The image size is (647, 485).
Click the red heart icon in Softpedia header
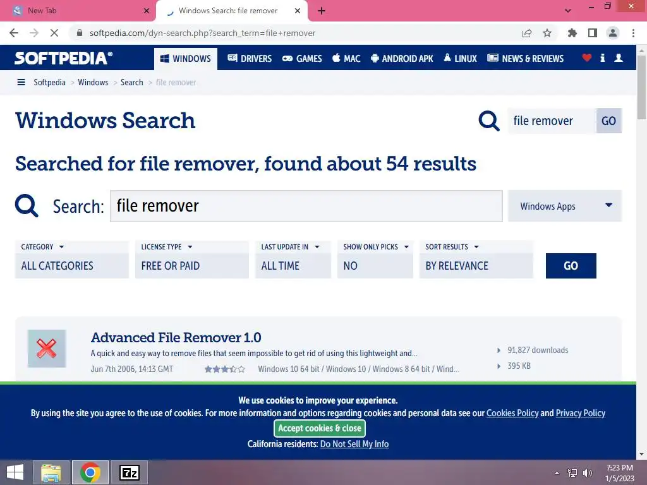pyautogui.click(x=587, y=57)
